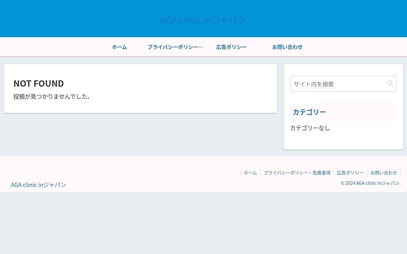Screen dimensions: 407x254
Task: Click the NOT FOUND heading
Action: 39,84
